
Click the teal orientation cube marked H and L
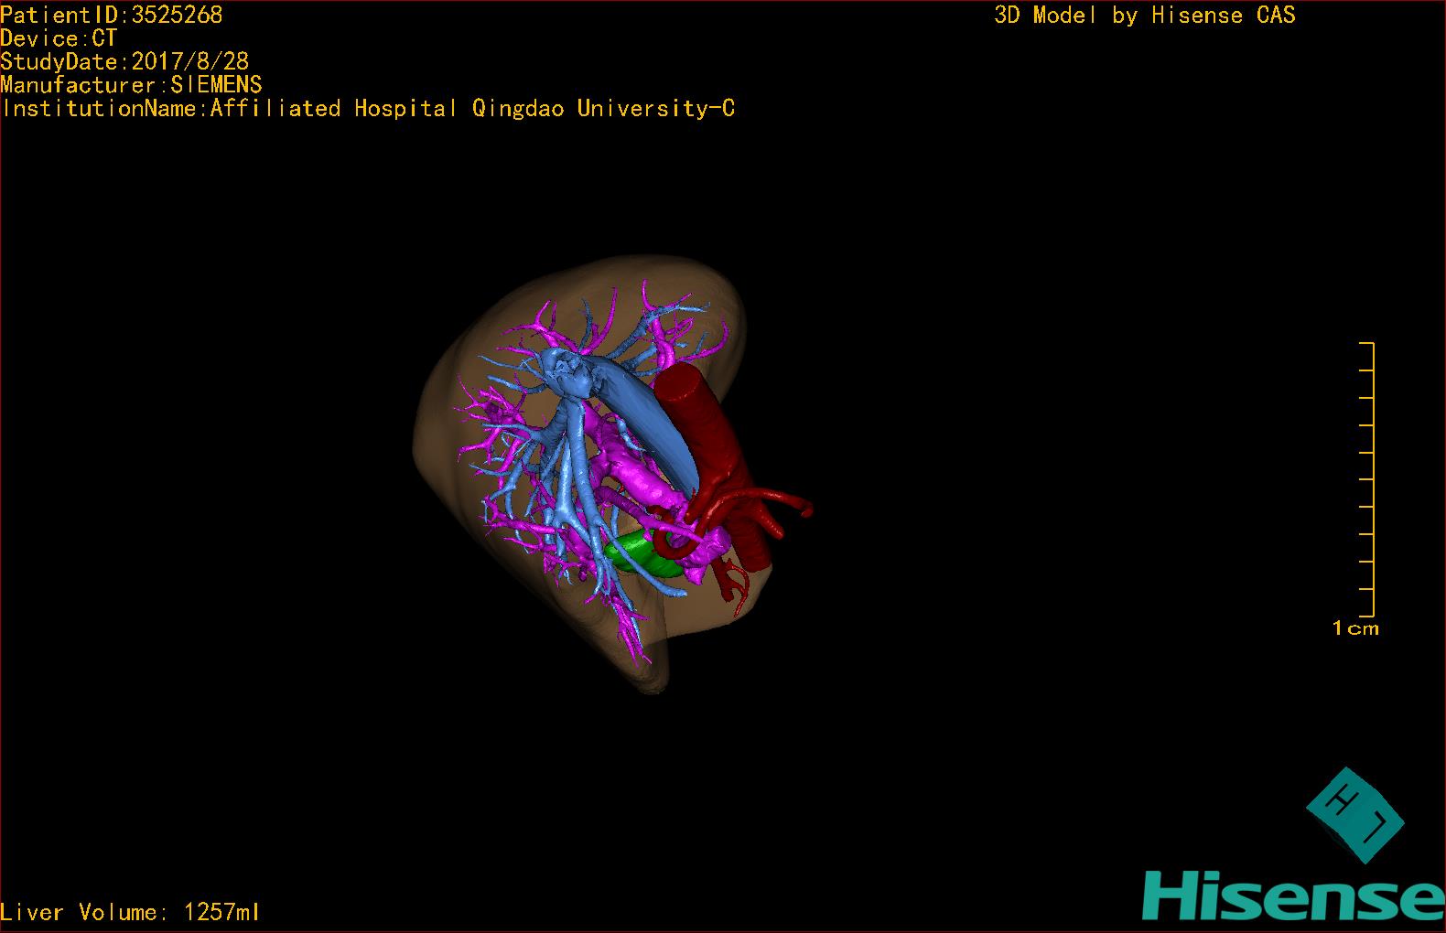[1355, 815]
